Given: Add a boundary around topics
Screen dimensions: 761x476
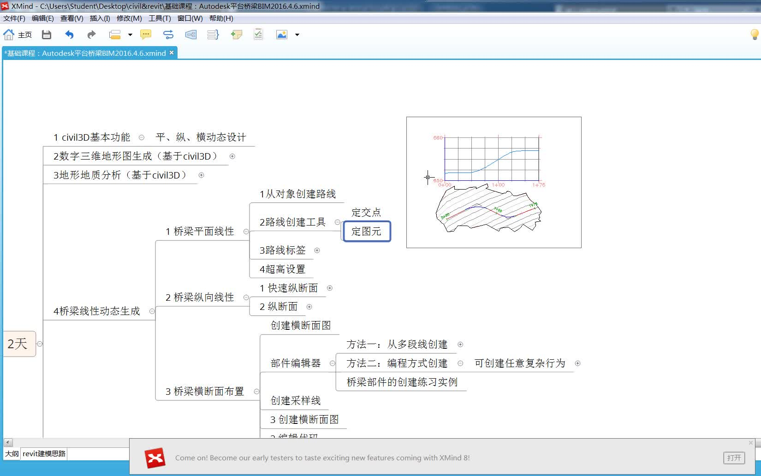Looking at the screenshot, I should (190, 35).
